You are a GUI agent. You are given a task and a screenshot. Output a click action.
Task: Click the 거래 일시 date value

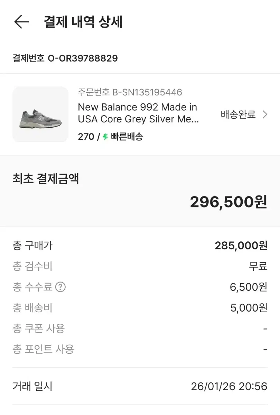(229, 386)
